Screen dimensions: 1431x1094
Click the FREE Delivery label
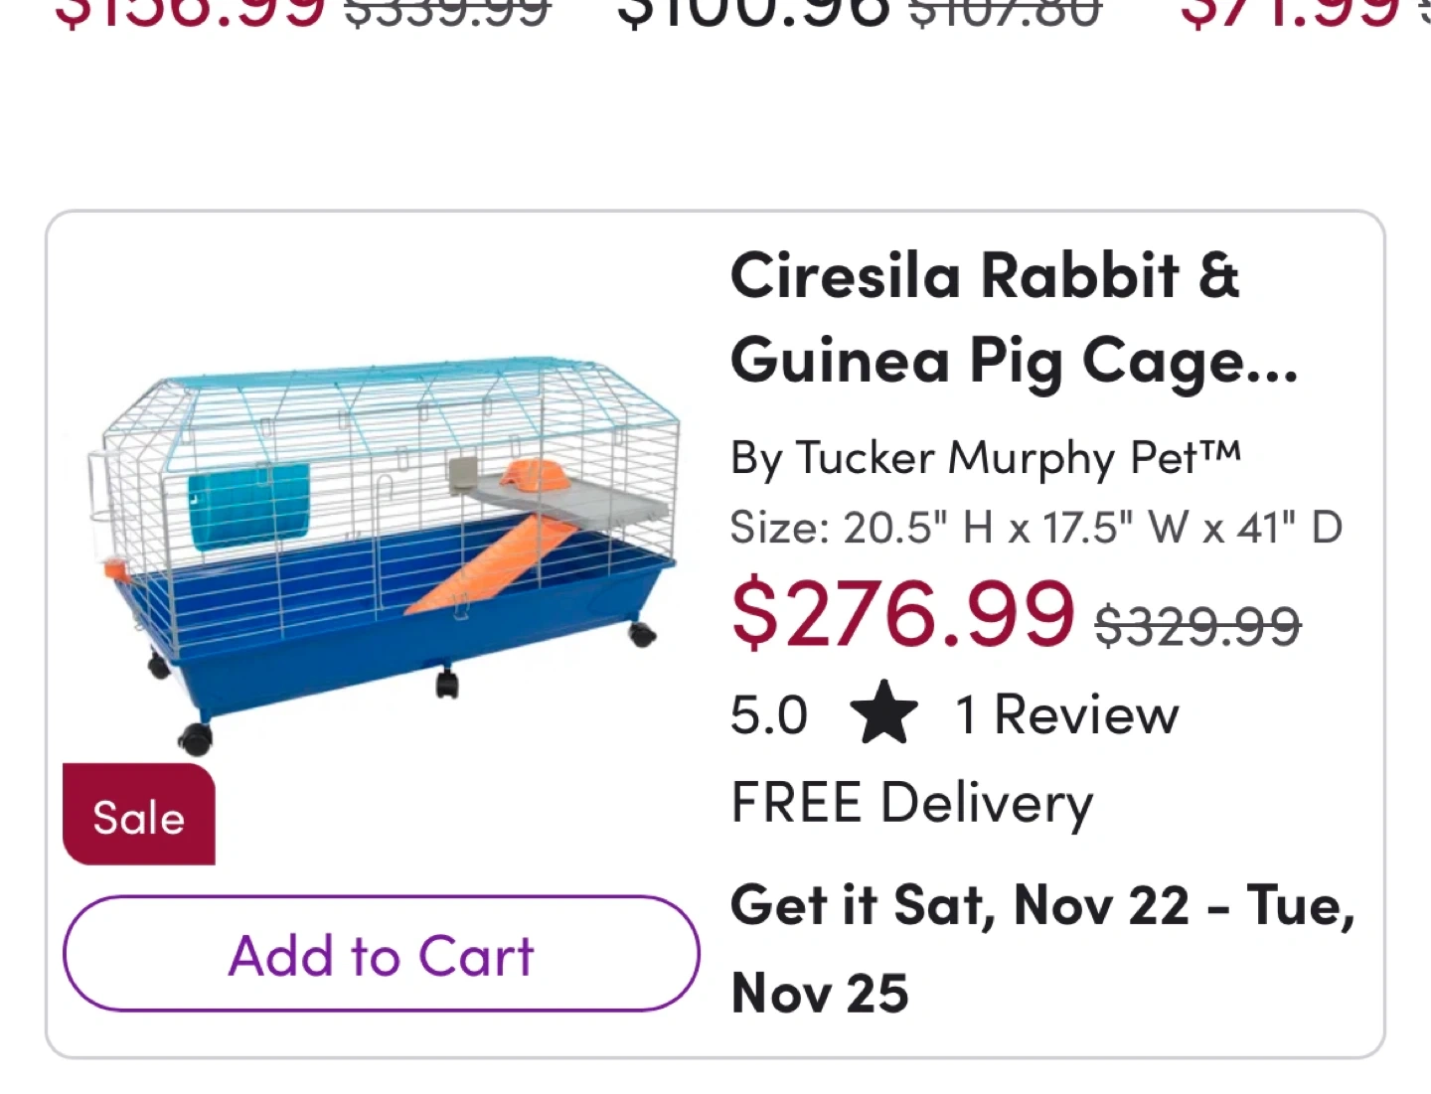[x=912, y=803]
